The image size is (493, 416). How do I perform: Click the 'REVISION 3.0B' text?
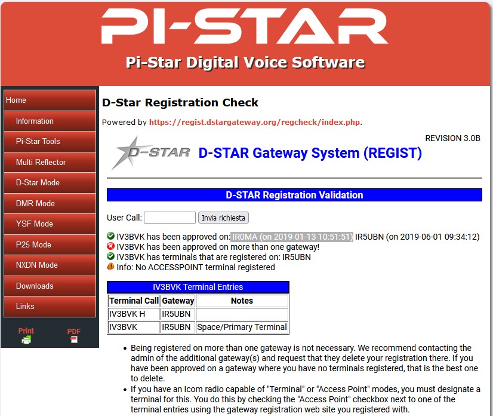coord(453,138)
